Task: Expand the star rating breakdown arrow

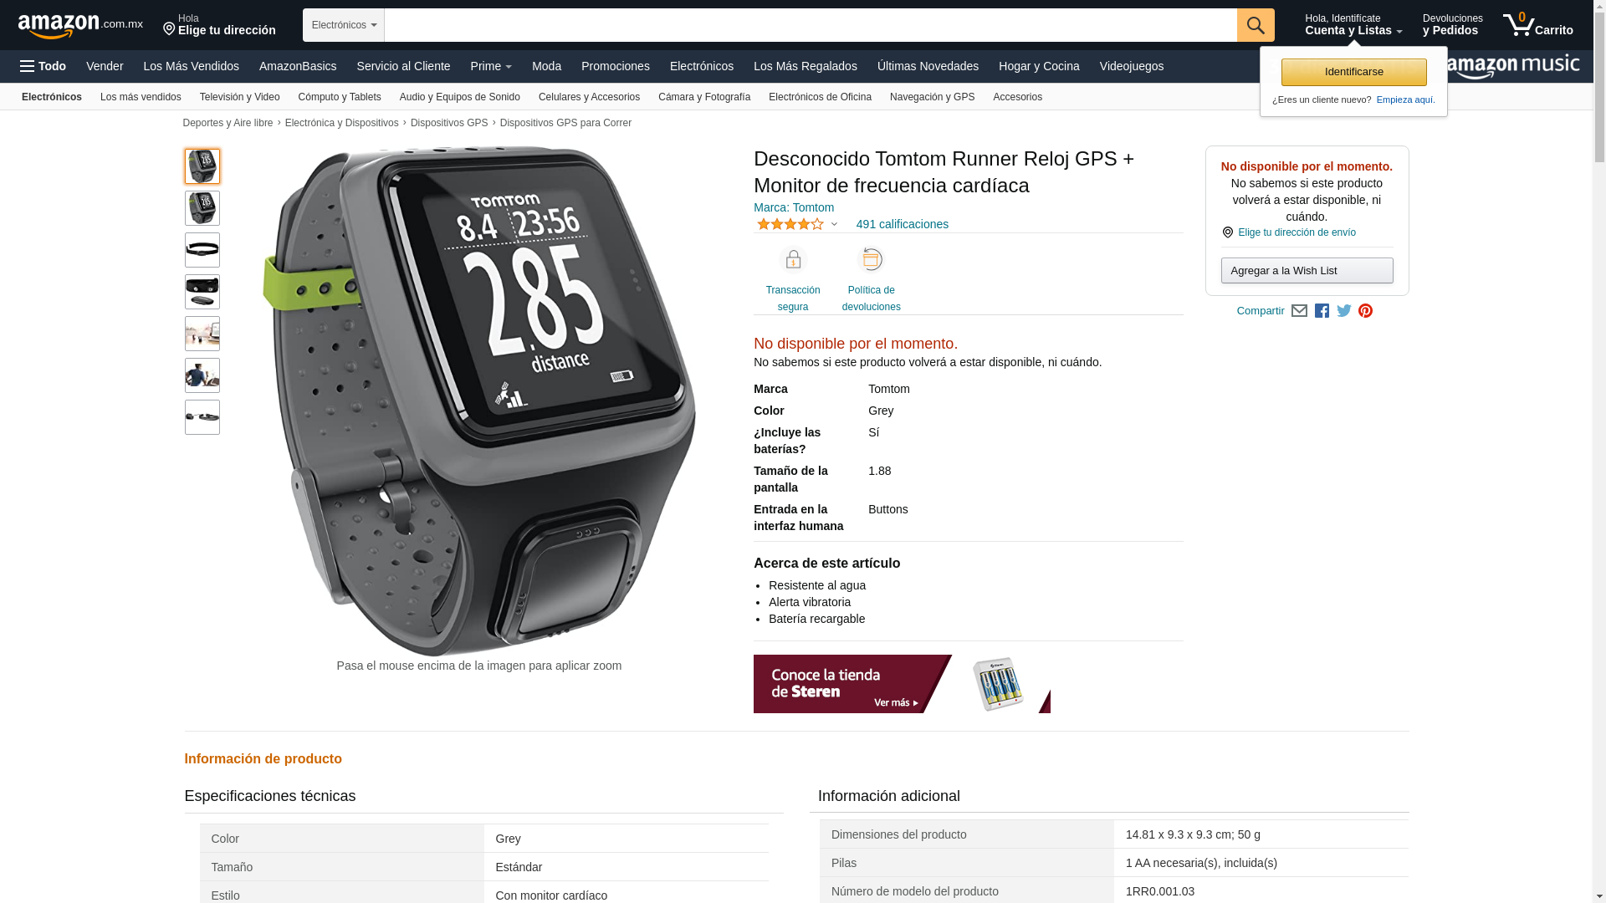Action: click(834, 224)
